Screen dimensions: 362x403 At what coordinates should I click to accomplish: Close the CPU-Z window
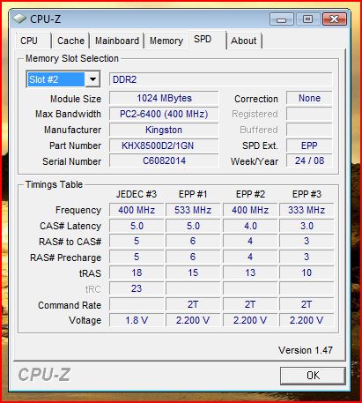[x=334, y=19]
